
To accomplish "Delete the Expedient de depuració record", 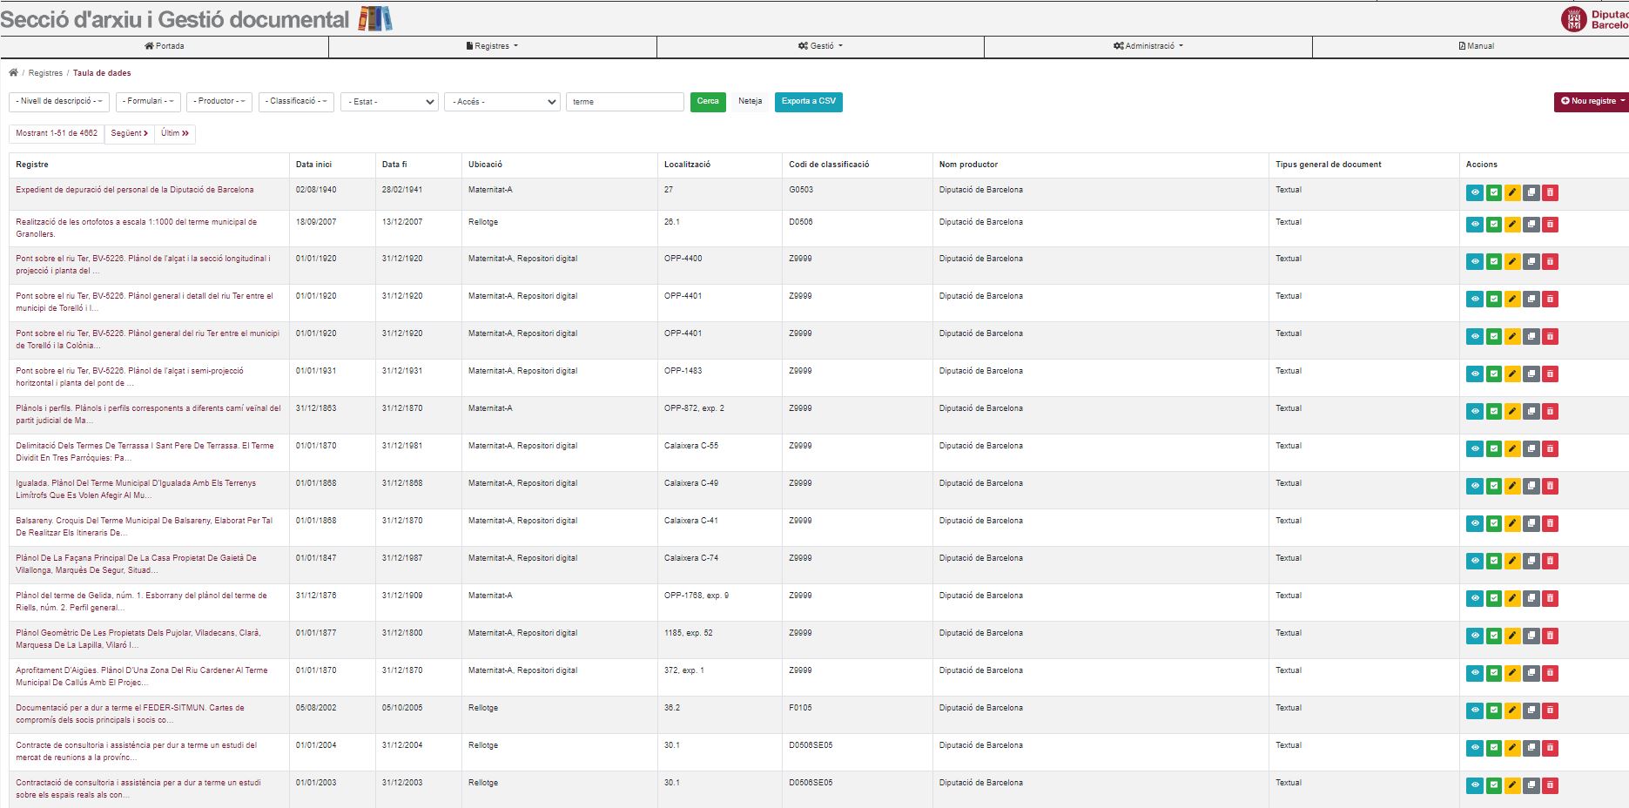I will point(1550,192).
